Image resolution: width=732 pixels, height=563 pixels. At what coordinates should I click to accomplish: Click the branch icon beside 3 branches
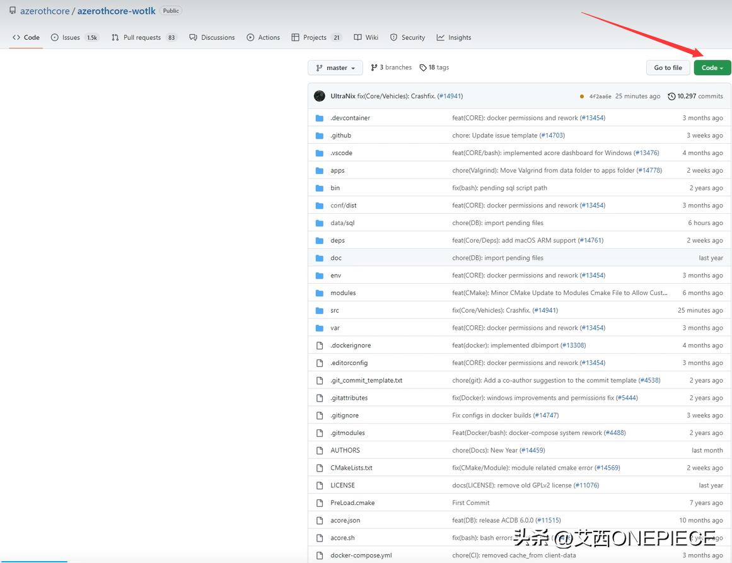point(373,67)
